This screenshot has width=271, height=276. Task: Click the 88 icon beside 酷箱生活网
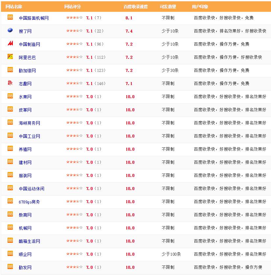click(x=10, y=240)
